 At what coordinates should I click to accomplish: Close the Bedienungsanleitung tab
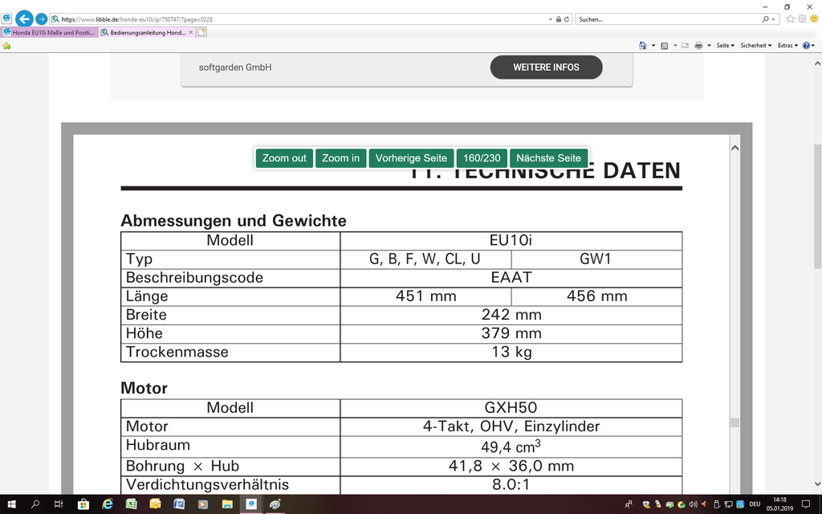pyautogui.click(x=191, y=32)
